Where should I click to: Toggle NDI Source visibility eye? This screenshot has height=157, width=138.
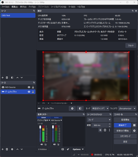tap(29, 87)
